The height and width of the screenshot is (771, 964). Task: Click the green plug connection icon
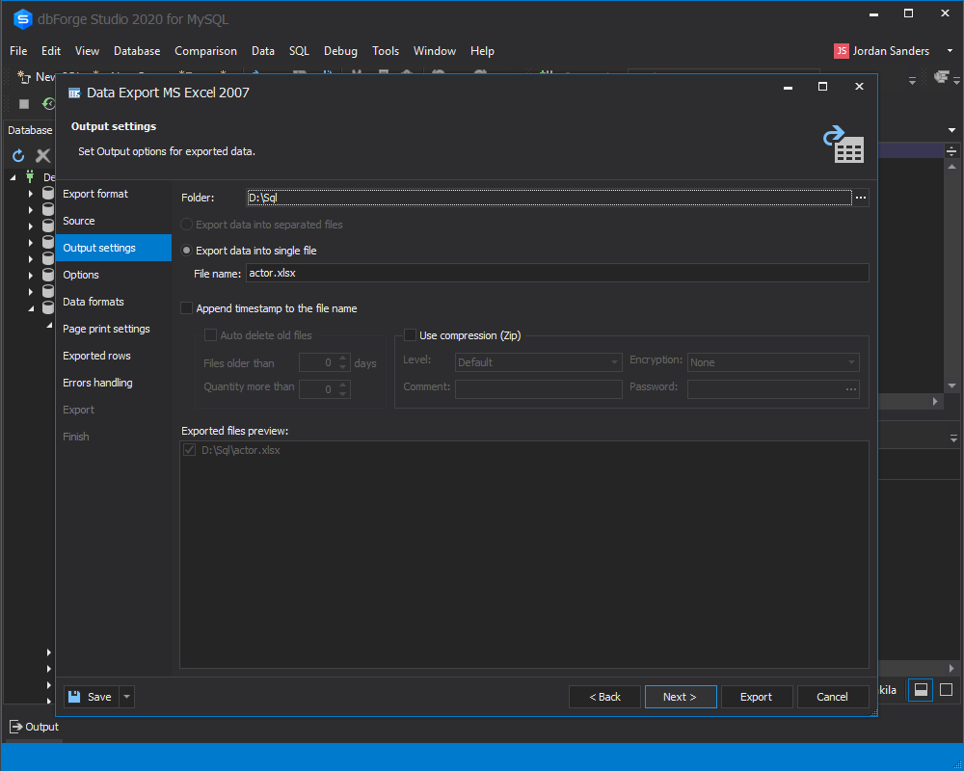point(30,177)
